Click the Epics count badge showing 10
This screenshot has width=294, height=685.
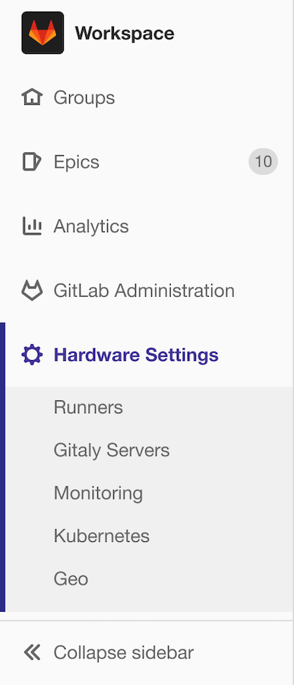tap(263, 161)
